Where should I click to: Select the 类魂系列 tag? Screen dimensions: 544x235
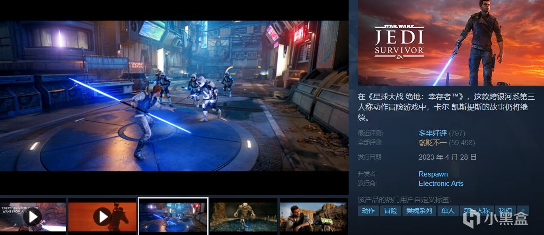(419, 211)
